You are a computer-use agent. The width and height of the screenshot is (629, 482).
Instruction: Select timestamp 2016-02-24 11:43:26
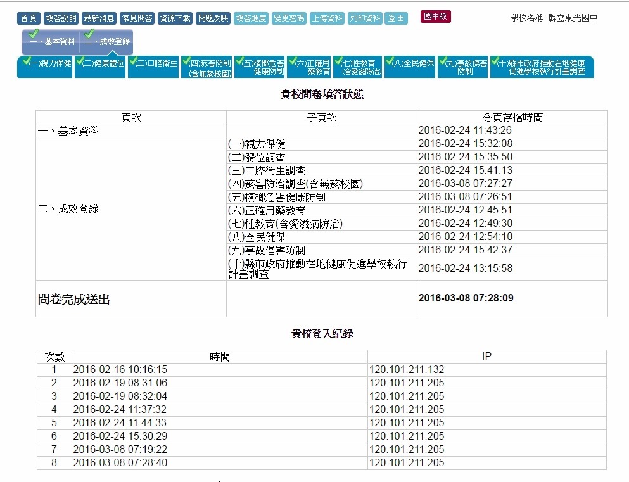465,130
